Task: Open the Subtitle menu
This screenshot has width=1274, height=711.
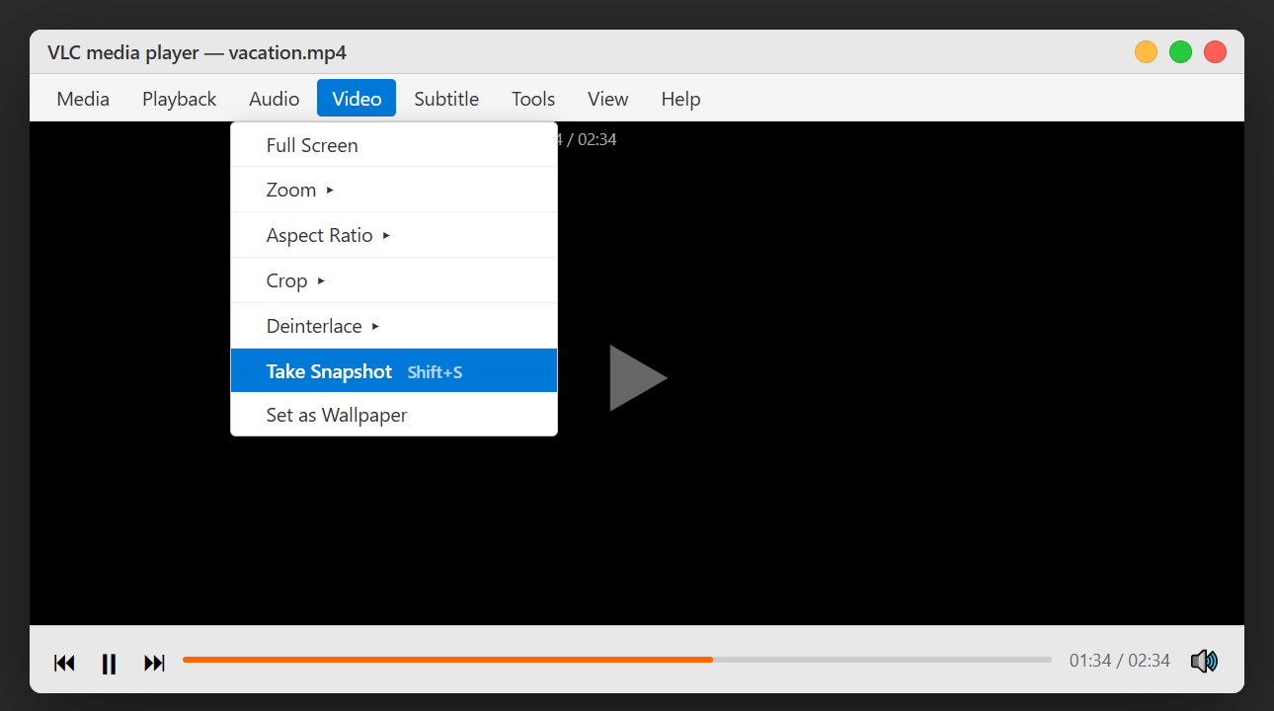Action: tap(446, 99)
